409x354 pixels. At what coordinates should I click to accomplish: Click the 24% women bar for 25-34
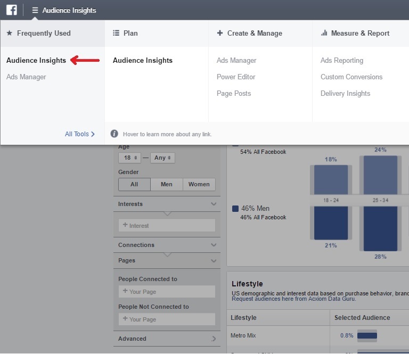[x=380, y=175]
